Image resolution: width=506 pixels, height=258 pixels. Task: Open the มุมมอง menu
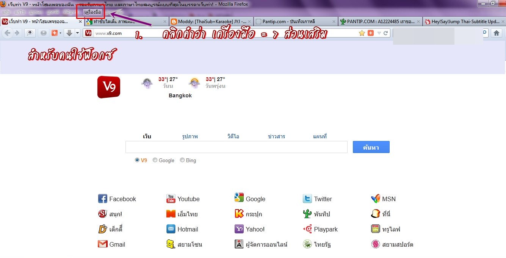pyautogui.click(x=36, y=12)
